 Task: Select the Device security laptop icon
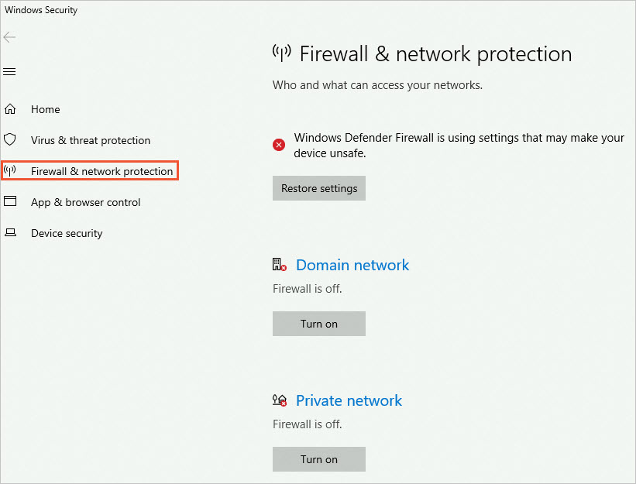(x=11, y=233)
